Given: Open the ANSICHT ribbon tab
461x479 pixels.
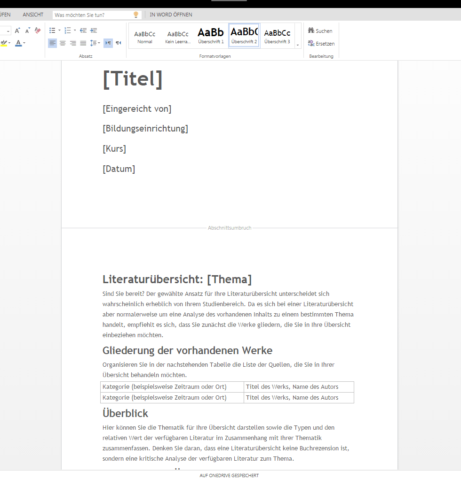Looking at the screenshot, I should (x=33, y=15).
